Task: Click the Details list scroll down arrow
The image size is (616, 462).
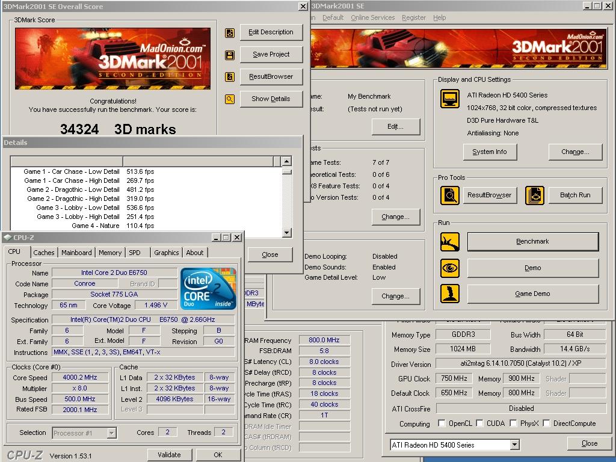Action: point(287,233)
